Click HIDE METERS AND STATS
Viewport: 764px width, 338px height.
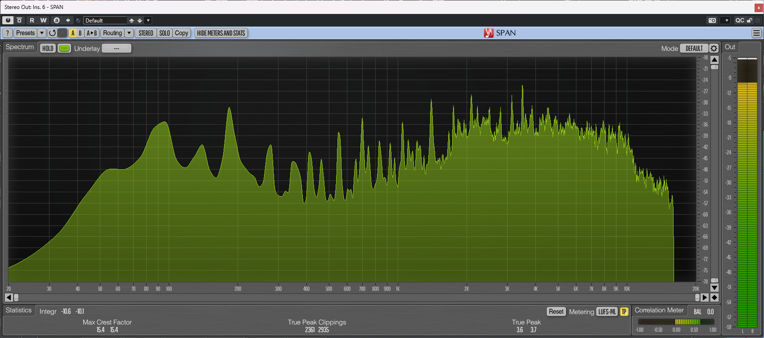(x=221, y=33)
